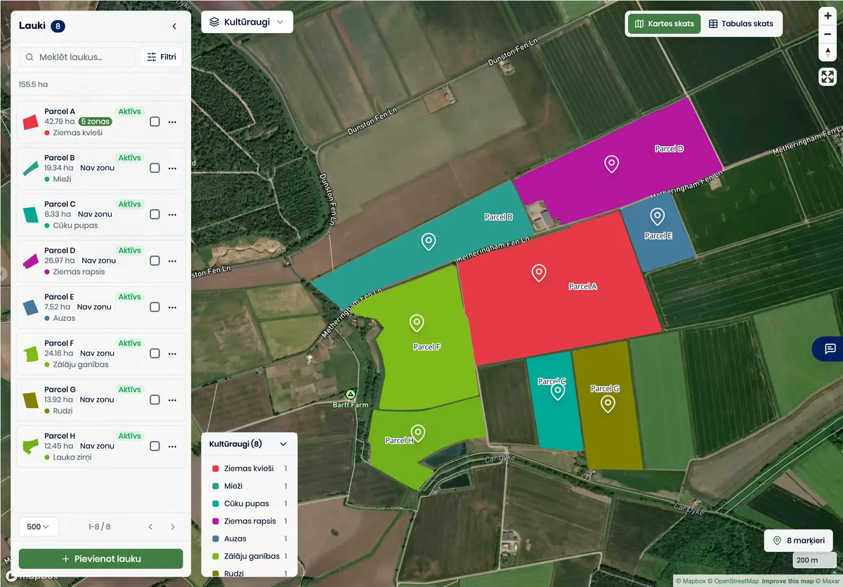Open the Improve this map link
This screenshot has height=587, width=843.
pos(788,581)
